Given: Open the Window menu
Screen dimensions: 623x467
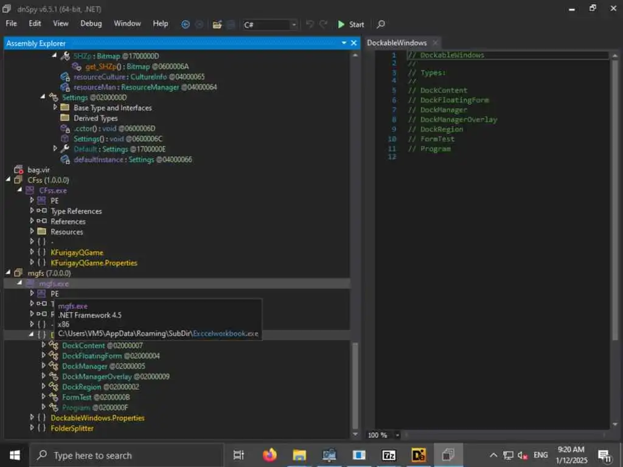Looking at the screenshot, I should (127, 24).
